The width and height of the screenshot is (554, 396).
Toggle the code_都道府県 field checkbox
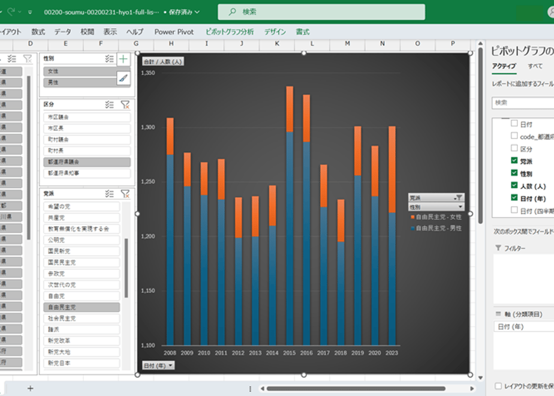pos(514,136)
